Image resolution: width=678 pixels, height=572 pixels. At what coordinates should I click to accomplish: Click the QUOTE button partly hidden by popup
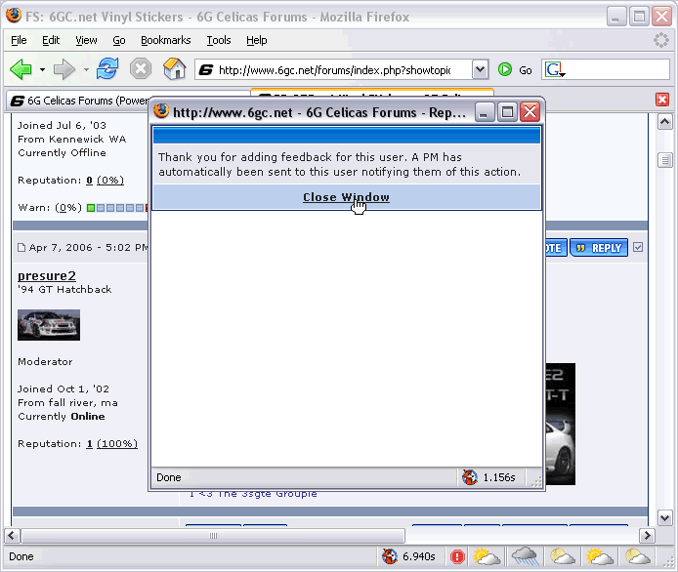(555, 248)
